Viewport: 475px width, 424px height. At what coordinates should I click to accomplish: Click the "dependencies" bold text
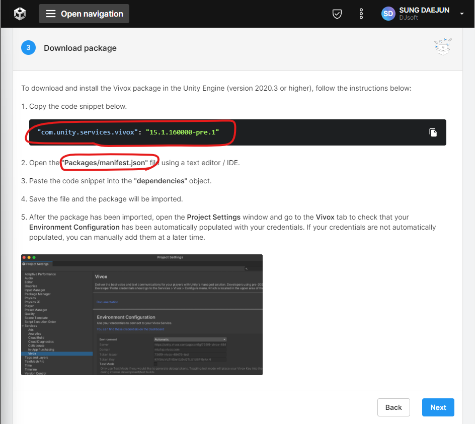click(161, 181)
